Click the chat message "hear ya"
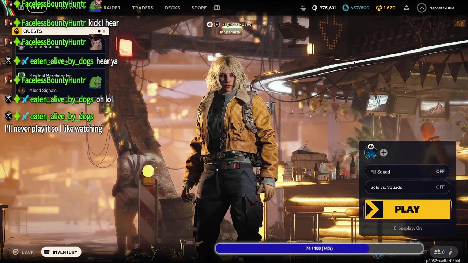Image resolution: width=468 pixels, height=263 pixels. pyautogui.click(x=107, y=61)
